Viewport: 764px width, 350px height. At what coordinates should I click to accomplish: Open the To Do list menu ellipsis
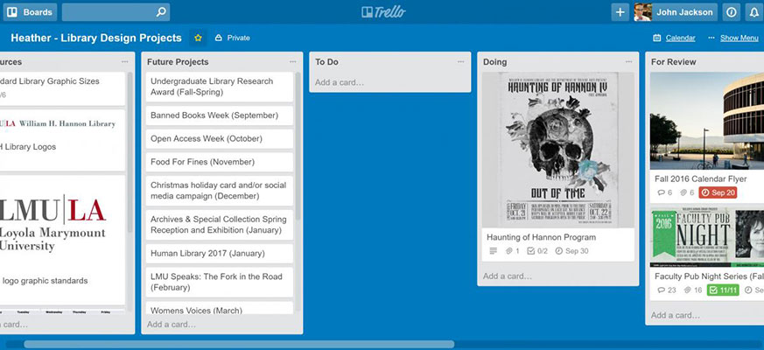[460, 62]
